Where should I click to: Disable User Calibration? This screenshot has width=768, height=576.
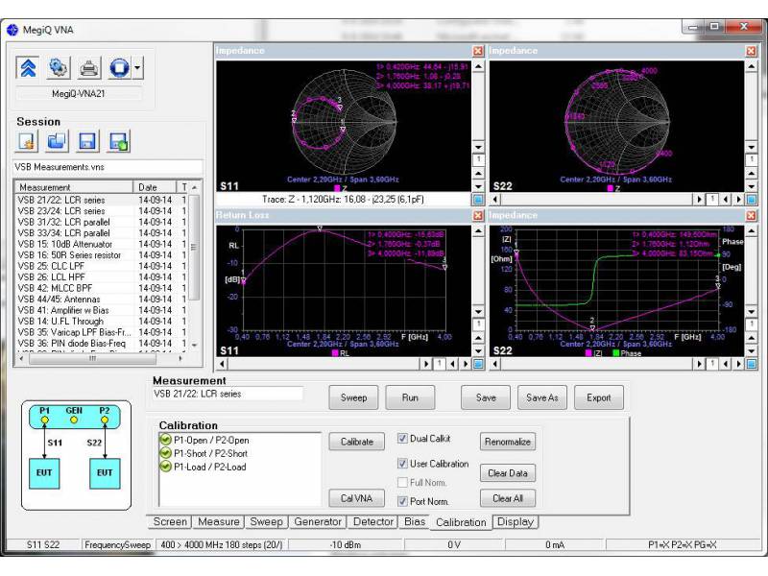click(401, 462)
